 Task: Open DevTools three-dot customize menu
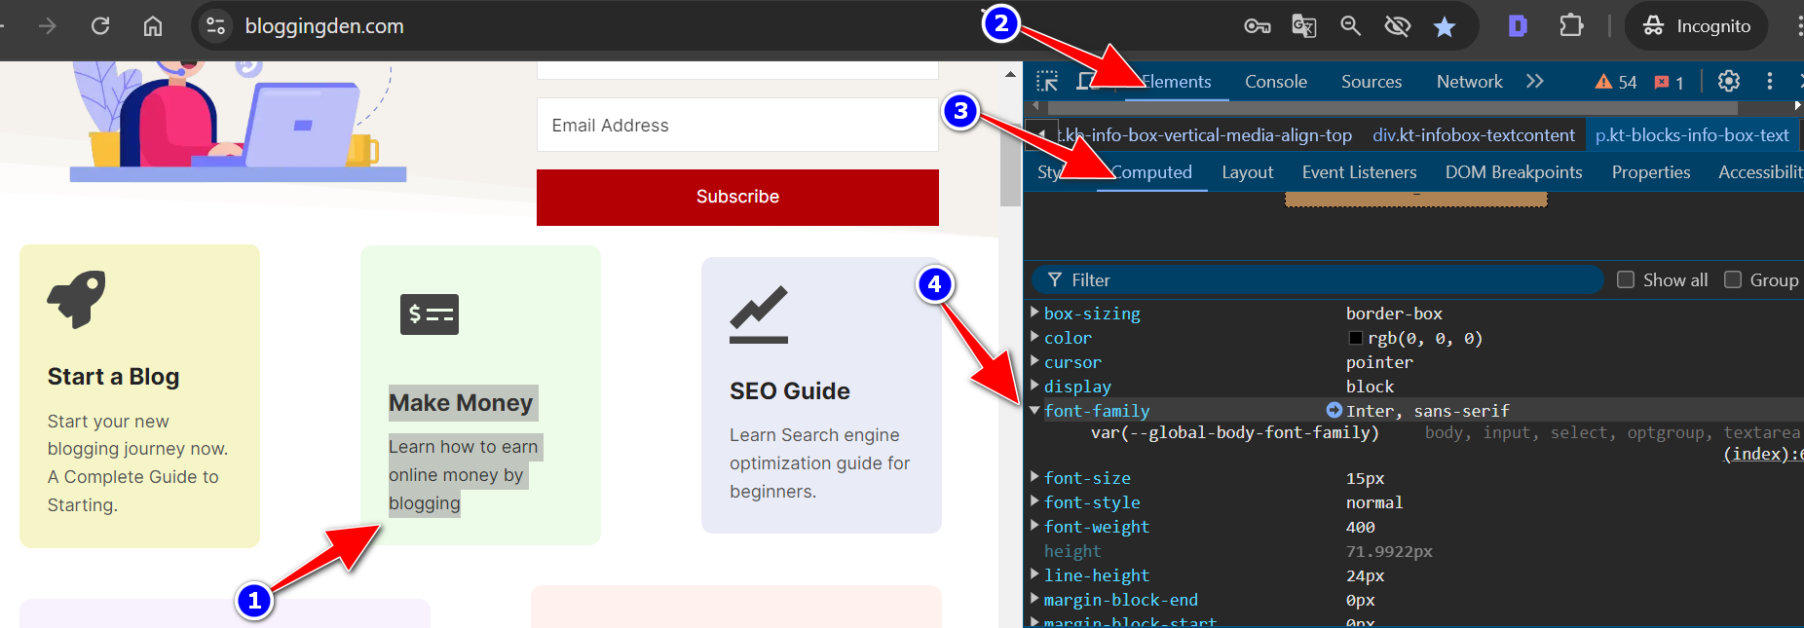pos(1770,82)
